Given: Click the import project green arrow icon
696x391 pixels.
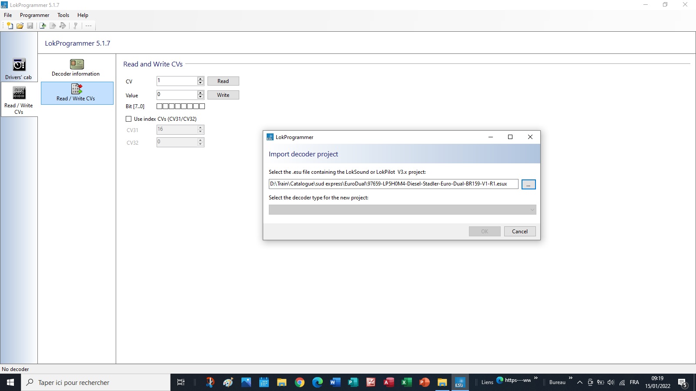Looking at the screenshot, I should pyautogui.click(x=43, y=26).
